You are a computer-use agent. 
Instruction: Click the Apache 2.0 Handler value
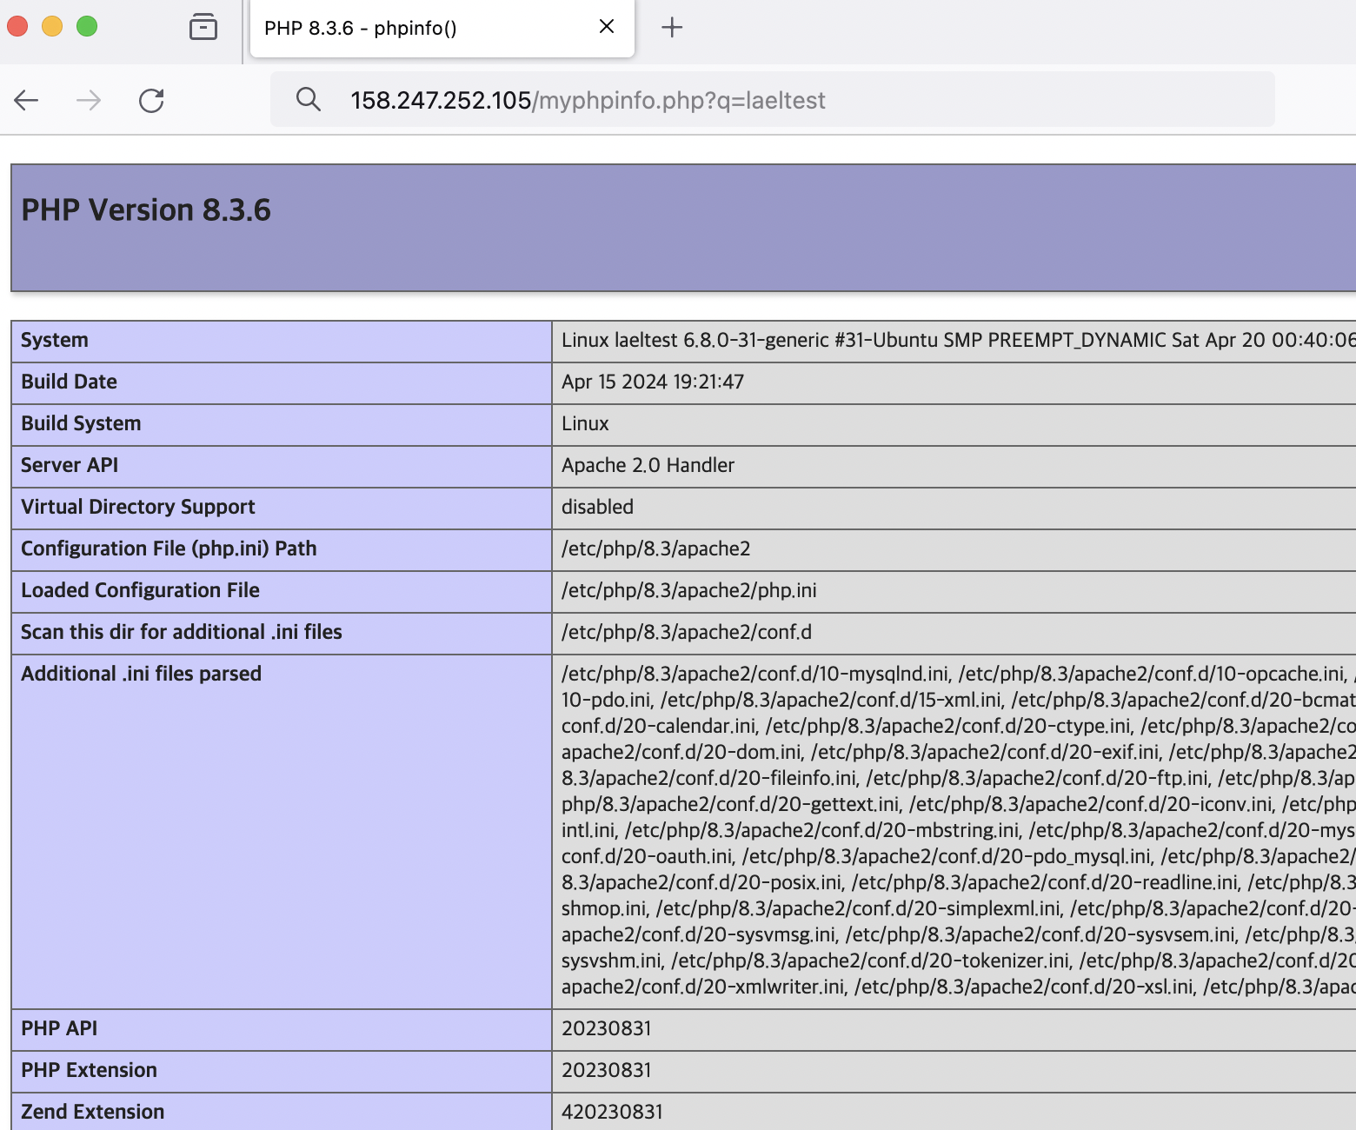click(x=648, y=465)
